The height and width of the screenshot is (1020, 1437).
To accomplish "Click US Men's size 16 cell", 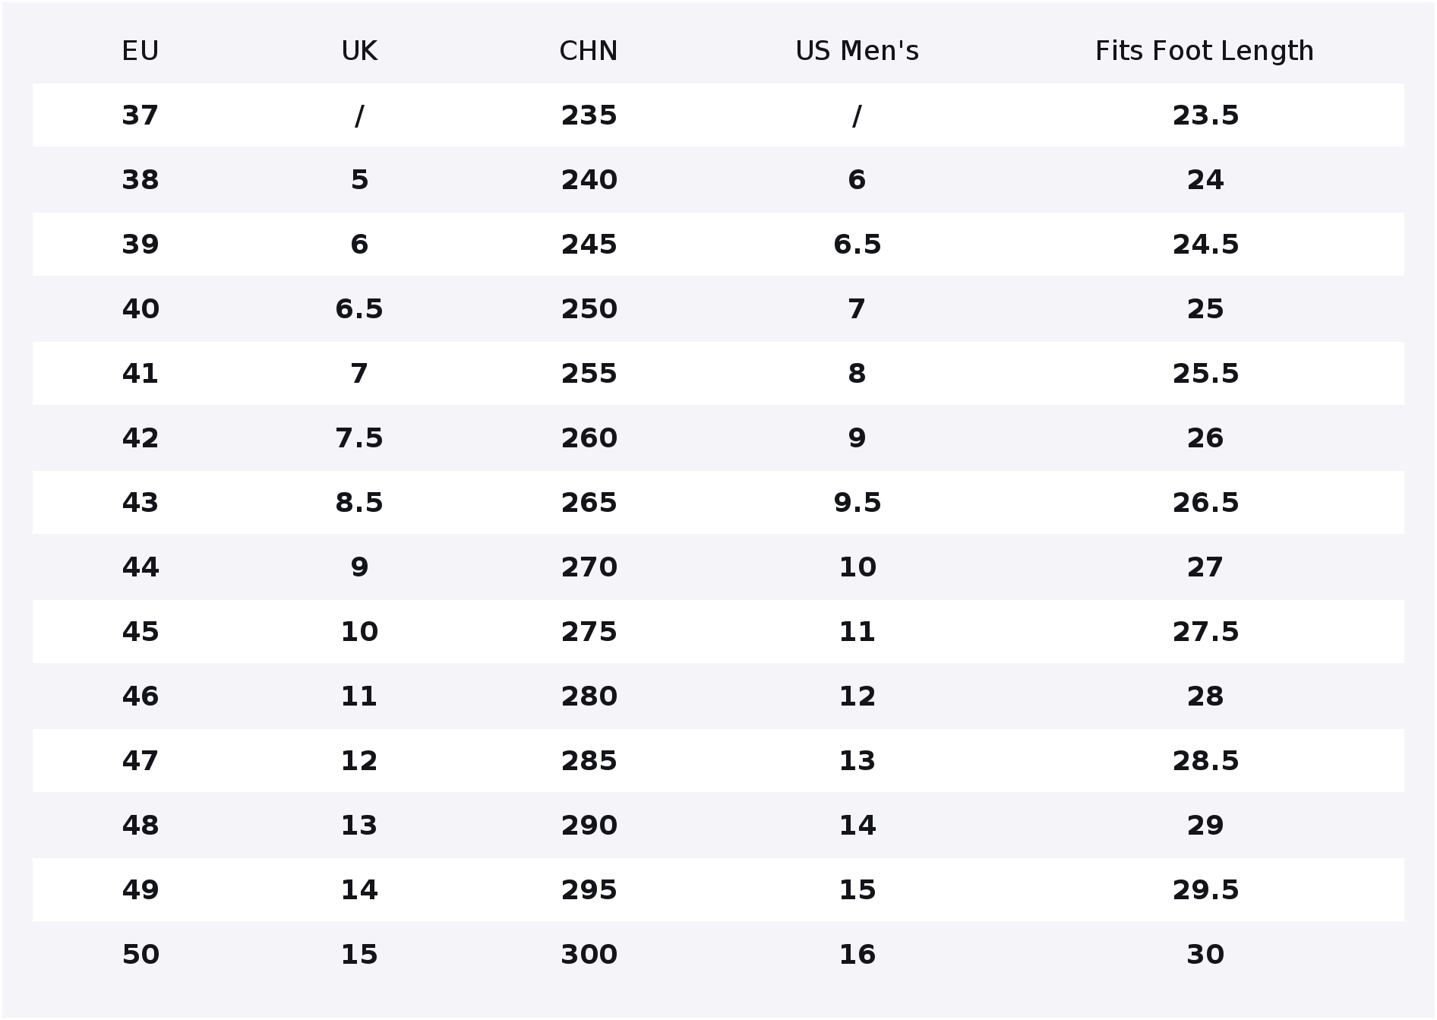I will click(857, 955).
